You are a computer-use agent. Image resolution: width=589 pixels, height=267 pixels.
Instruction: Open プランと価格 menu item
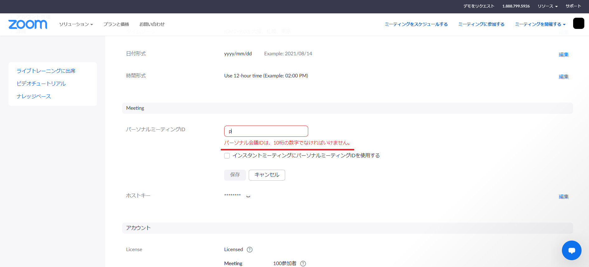(116, 24)
